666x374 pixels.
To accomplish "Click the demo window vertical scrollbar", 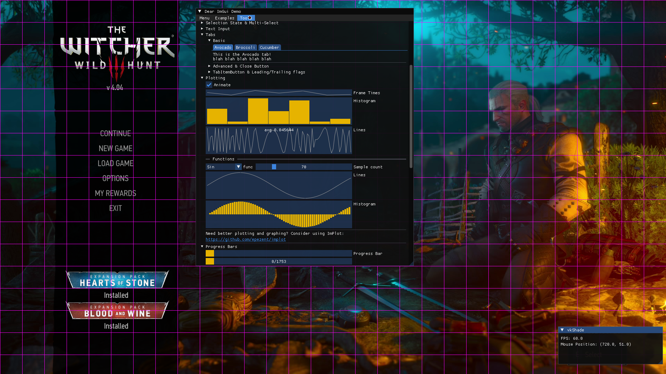I will pyautogui.click(x=411, y=116).
